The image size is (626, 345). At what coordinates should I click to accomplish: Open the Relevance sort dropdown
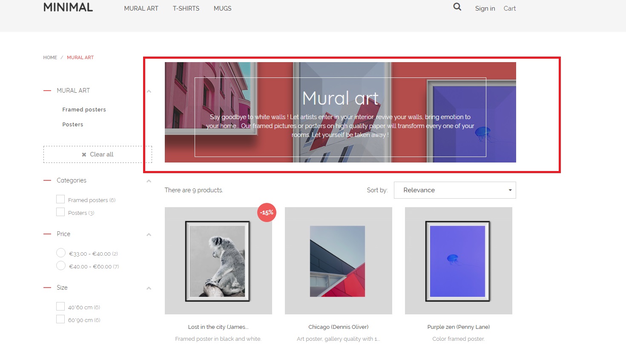coord(455,190)
